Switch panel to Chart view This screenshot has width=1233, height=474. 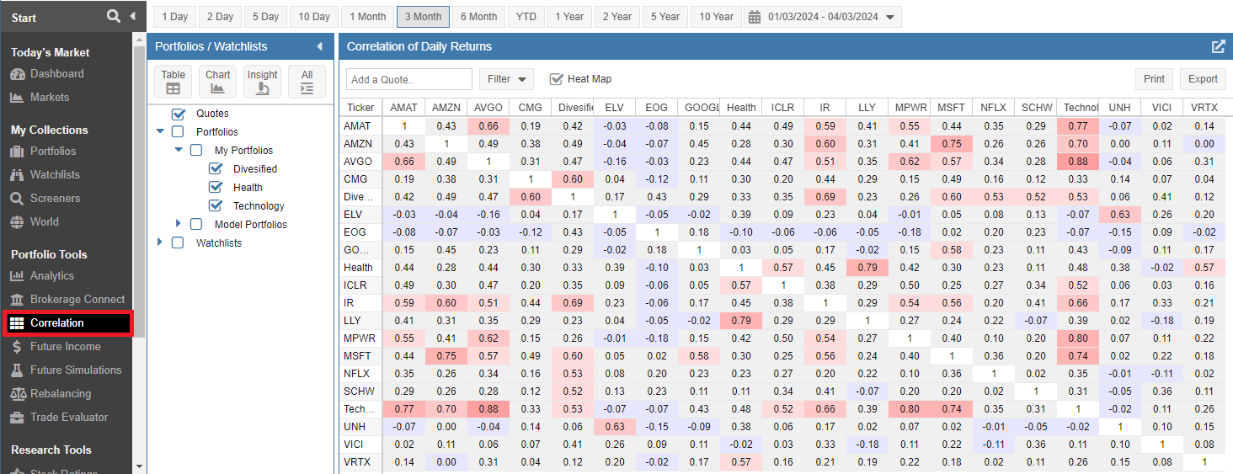(218, 82)
